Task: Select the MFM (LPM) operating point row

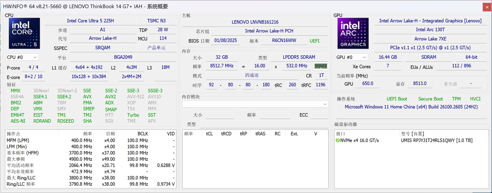Action: click(91, 140)
